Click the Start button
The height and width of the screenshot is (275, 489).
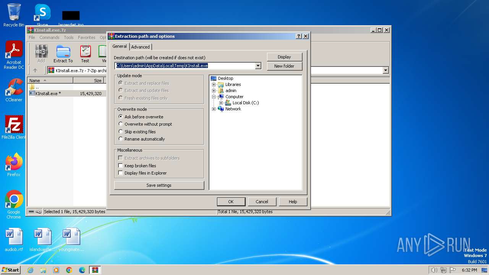[x=11, y=270]
